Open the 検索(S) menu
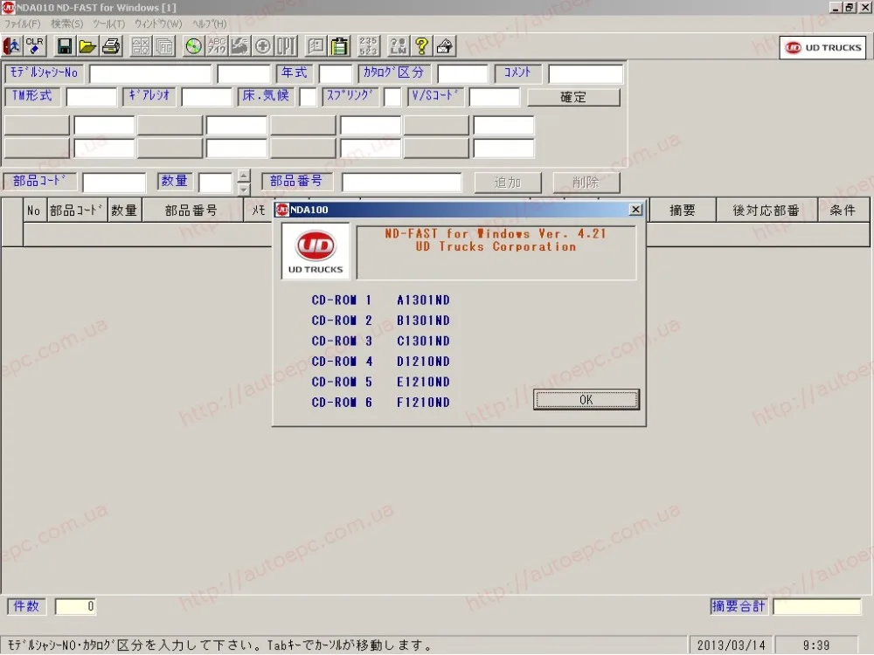The width and height of the screenshot is (874, 655). tap(67, 24)
